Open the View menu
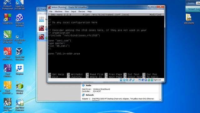The width and height of the screenshot is (200, 113). click(x=67, y=12)
